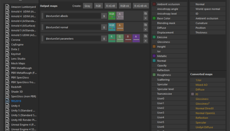The image size is (230, 131).
Task: Click the green Base Color swatch
Action: [x=154, y=18]
